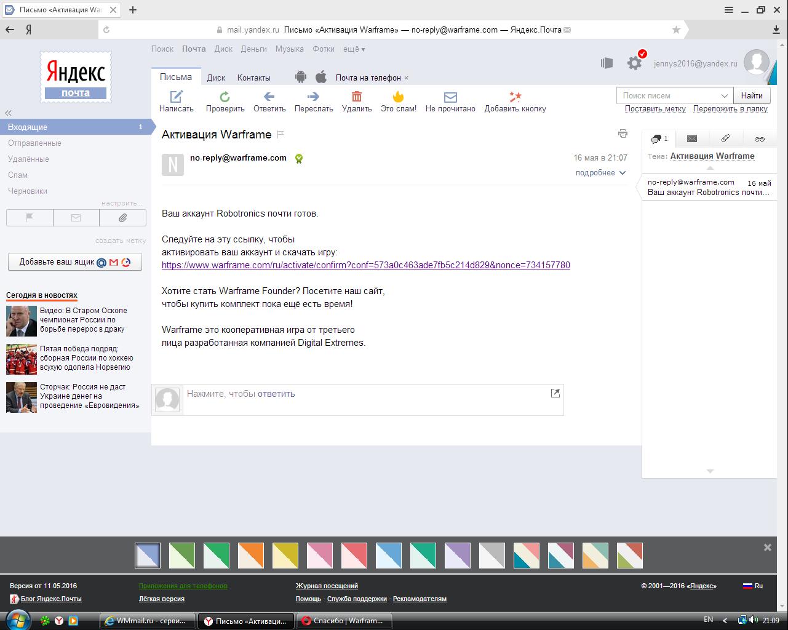
Task: Filter unread messages via sidebar envelope
Action: 76,218
